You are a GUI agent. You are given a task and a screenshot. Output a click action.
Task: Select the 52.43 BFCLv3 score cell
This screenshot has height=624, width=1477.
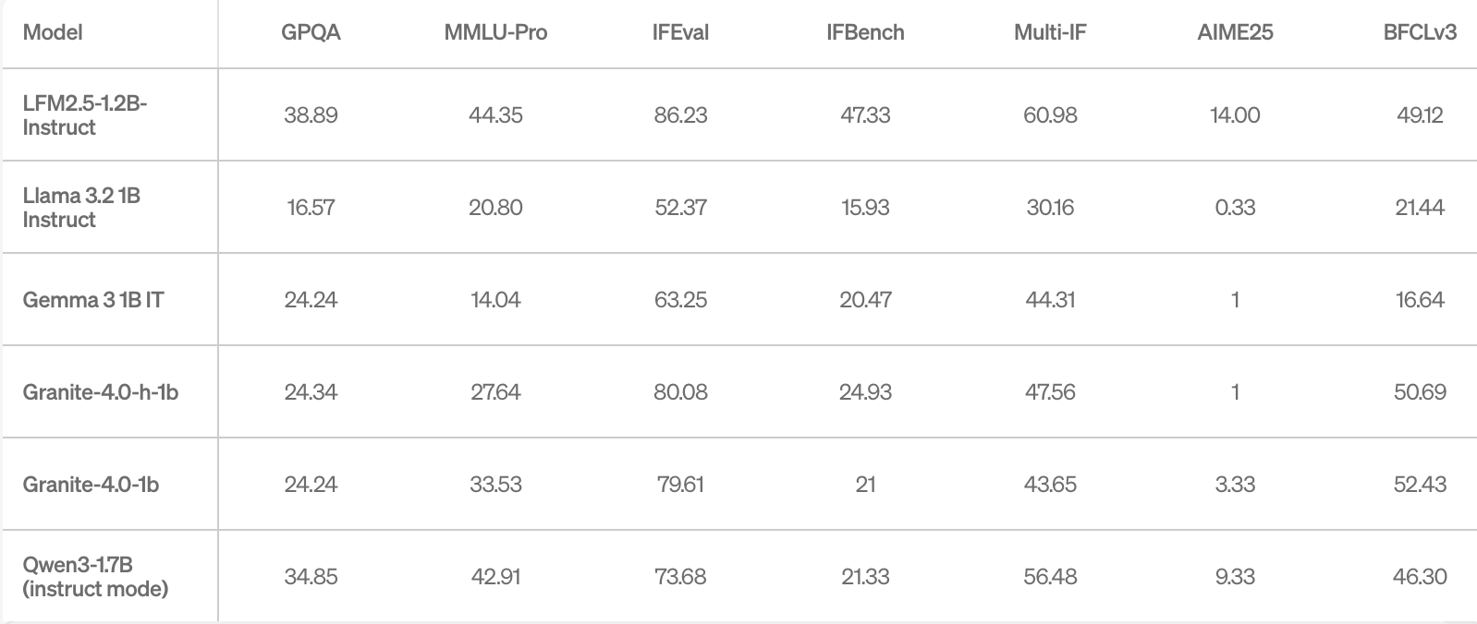(x=1420, y=485)
